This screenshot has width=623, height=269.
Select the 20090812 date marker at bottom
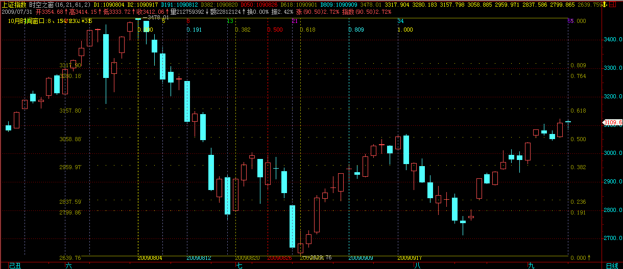(199, 258)
